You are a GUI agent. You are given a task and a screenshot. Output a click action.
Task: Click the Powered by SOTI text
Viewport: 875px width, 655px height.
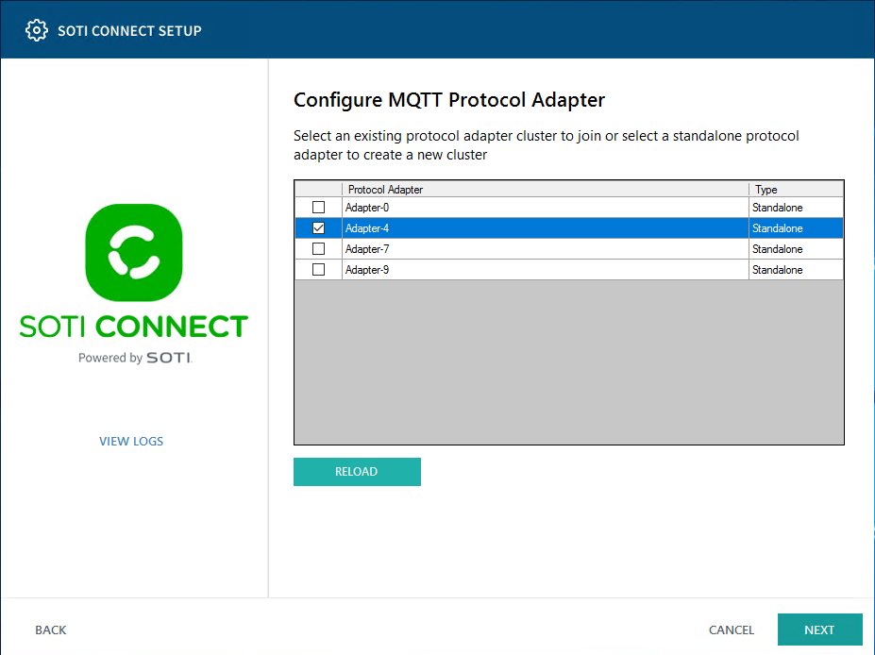click(135, 358)
